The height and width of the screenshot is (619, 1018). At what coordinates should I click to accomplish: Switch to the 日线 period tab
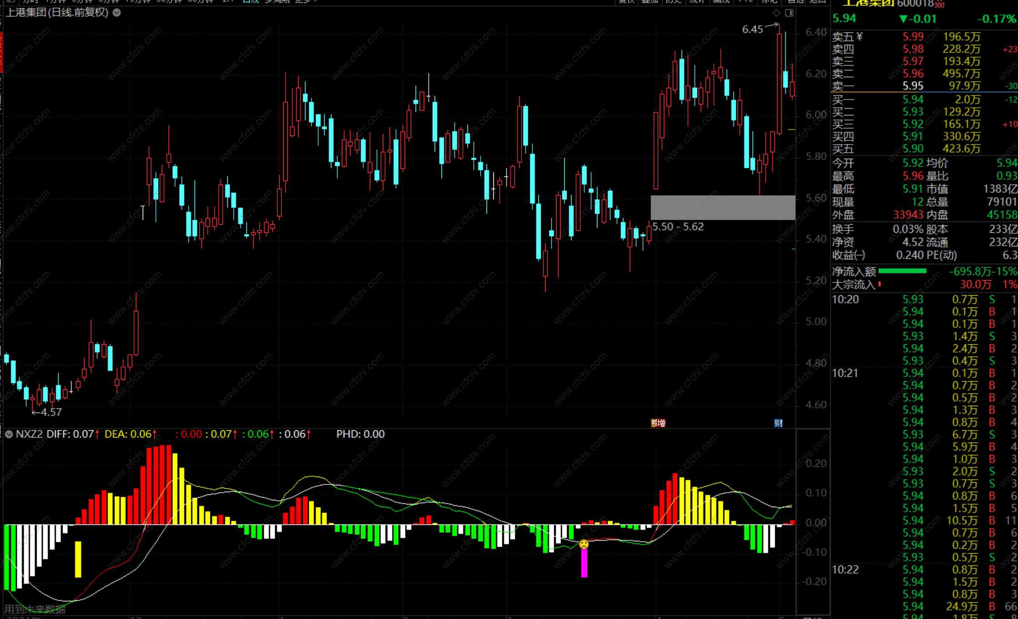251,1
